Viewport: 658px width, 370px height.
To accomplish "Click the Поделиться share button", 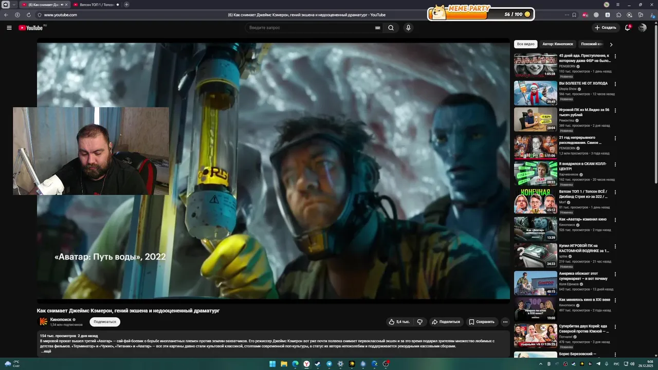I will coord(446,322).
